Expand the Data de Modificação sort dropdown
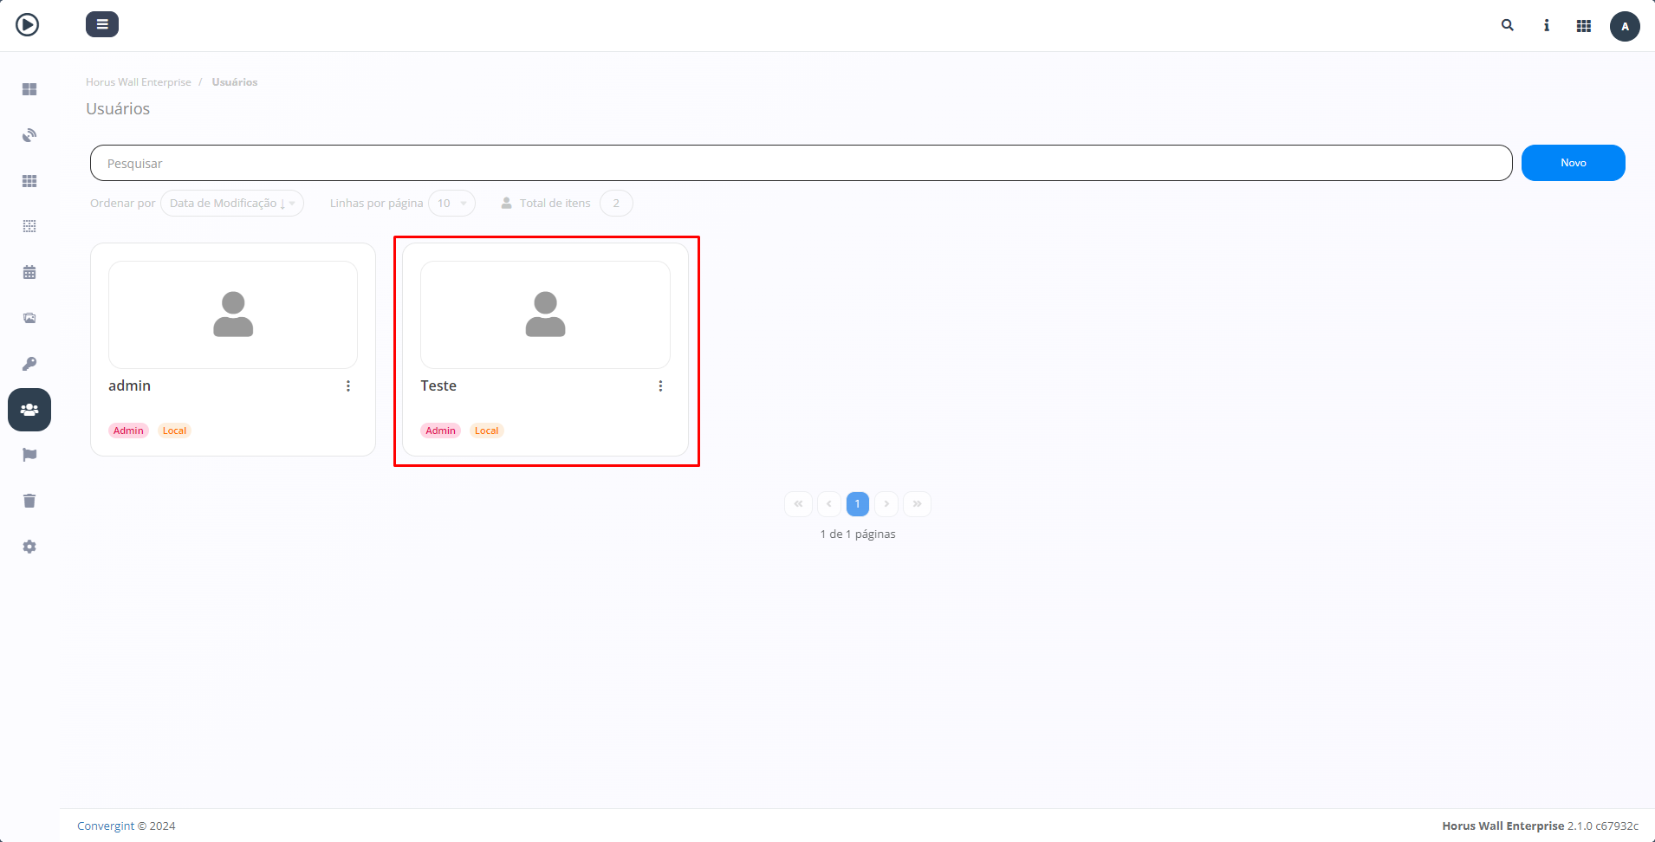Image resolution: width=1655 pixels, height=842 pixels. (232, 204)
